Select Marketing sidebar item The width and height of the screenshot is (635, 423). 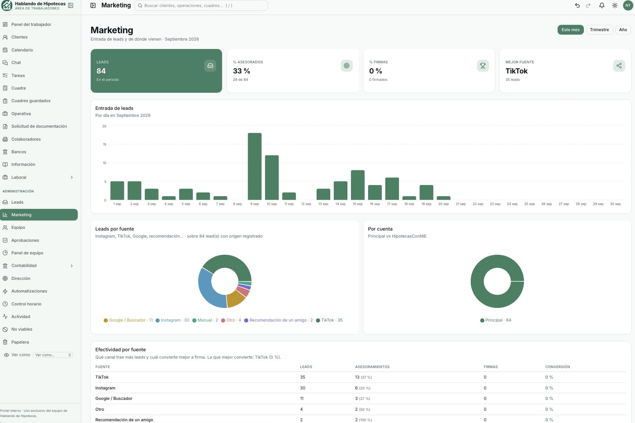tap(39, 215)
